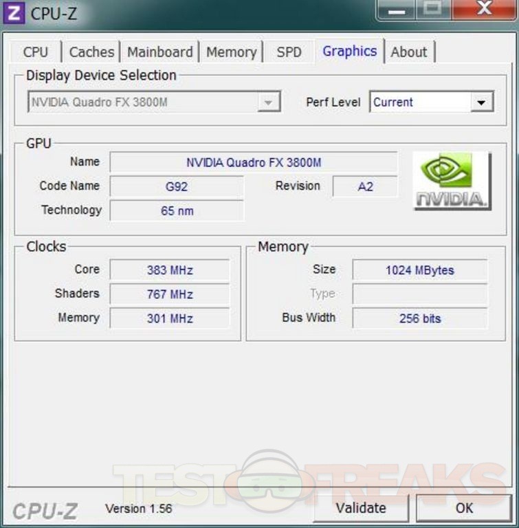Screen dimensions: 519x528
Task: Switch to the SPD tab
Action: tap(289, 52)
